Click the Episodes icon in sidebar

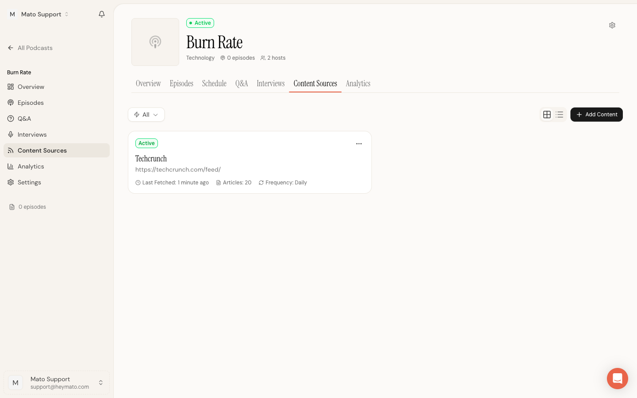pyautogui.click(x=11, y=103)
